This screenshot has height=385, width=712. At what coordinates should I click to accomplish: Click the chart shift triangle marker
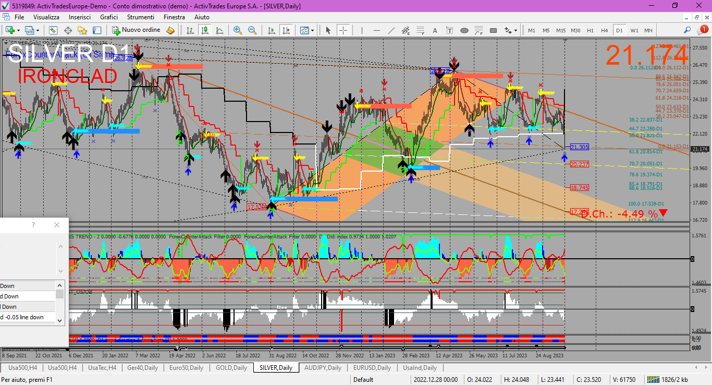click(565, 41)
